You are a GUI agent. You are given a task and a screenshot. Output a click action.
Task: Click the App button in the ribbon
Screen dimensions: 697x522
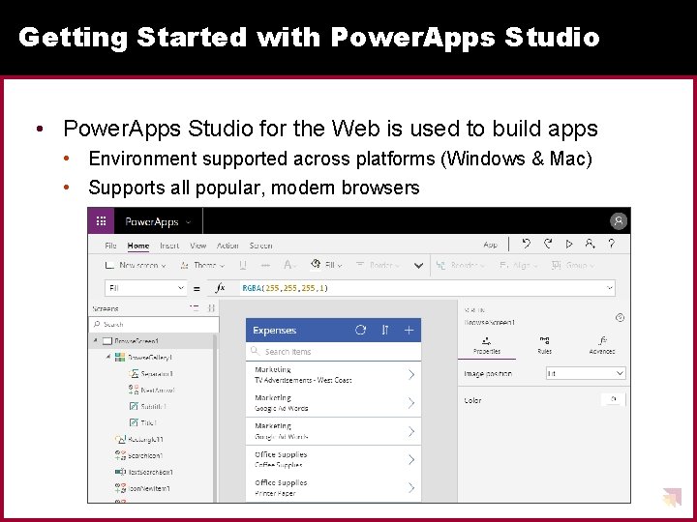490,245
